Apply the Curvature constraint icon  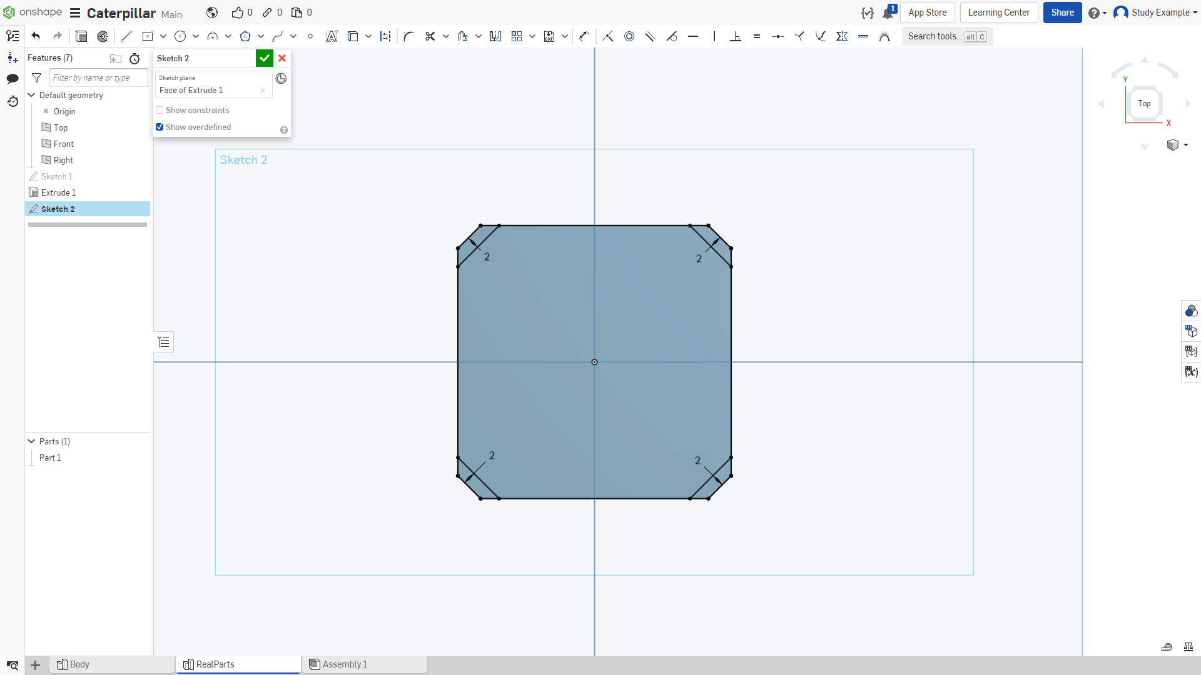coord(884,36)
